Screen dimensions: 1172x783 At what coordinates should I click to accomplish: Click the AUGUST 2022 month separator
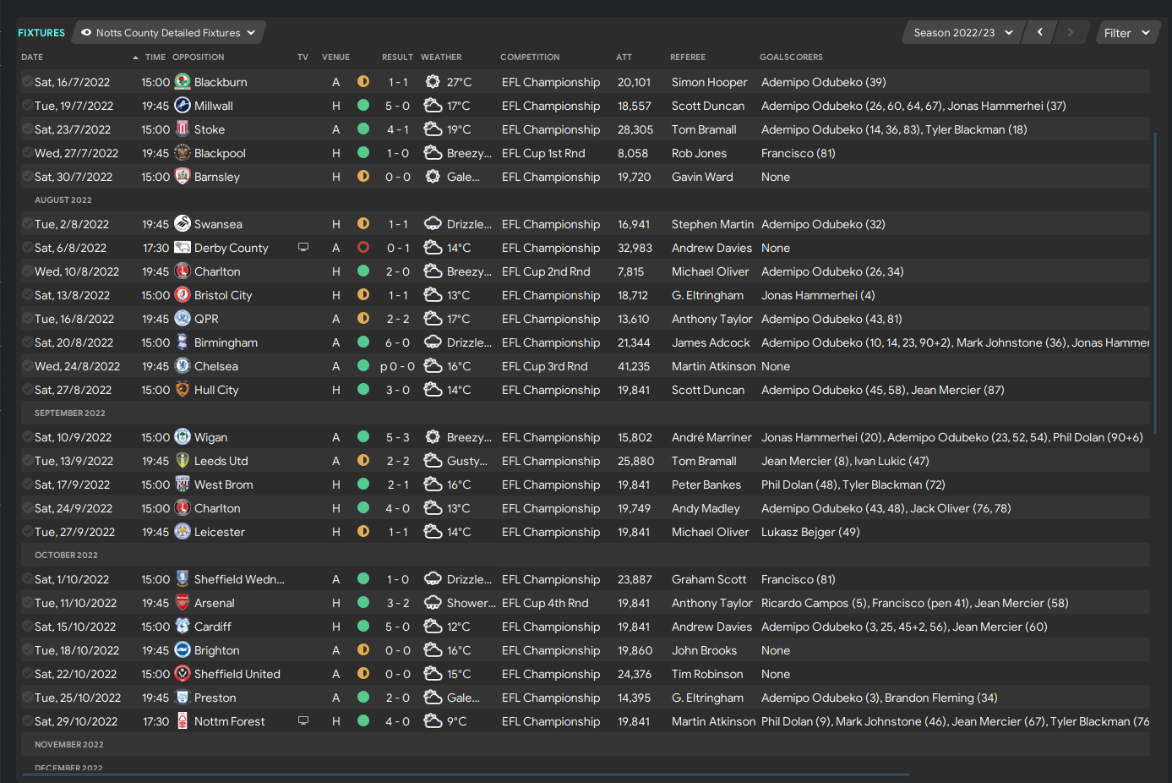[63, 200]
